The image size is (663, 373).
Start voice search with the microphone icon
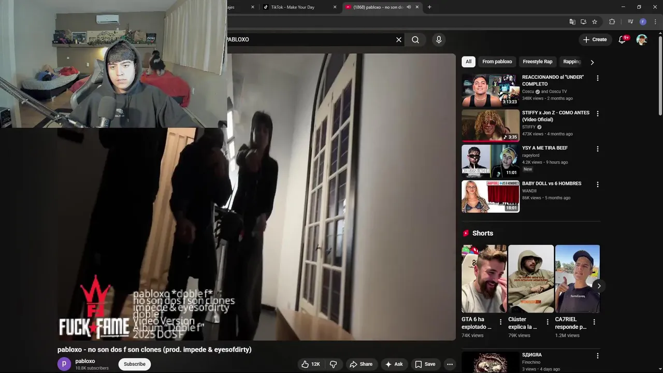439,39
